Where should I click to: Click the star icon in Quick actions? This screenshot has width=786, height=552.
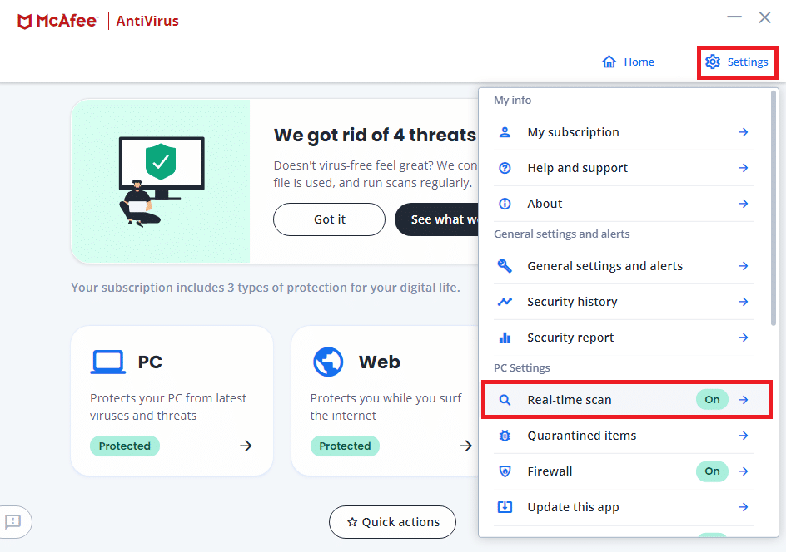pos(352,522)
